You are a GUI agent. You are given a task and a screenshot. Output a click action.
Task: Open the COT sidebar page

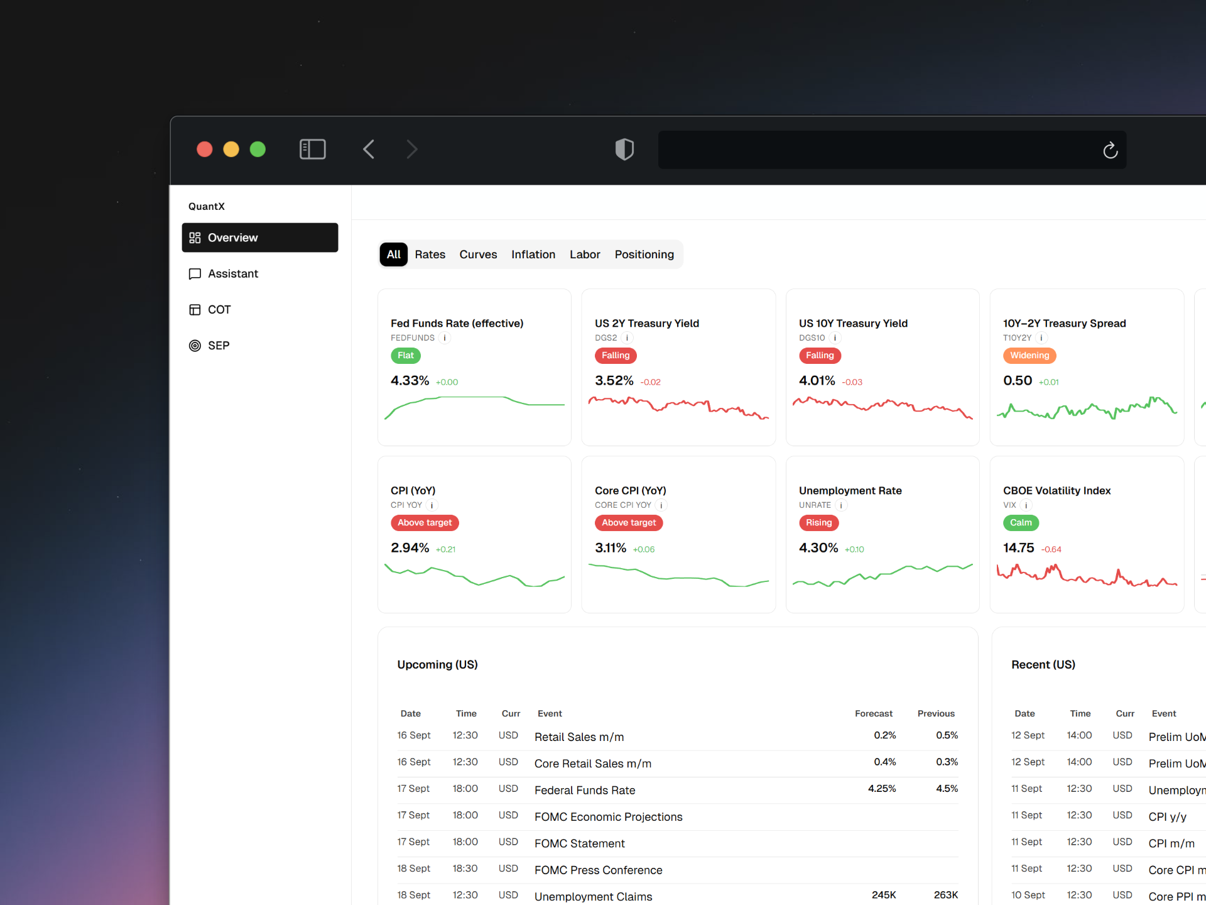click(219, 310)
